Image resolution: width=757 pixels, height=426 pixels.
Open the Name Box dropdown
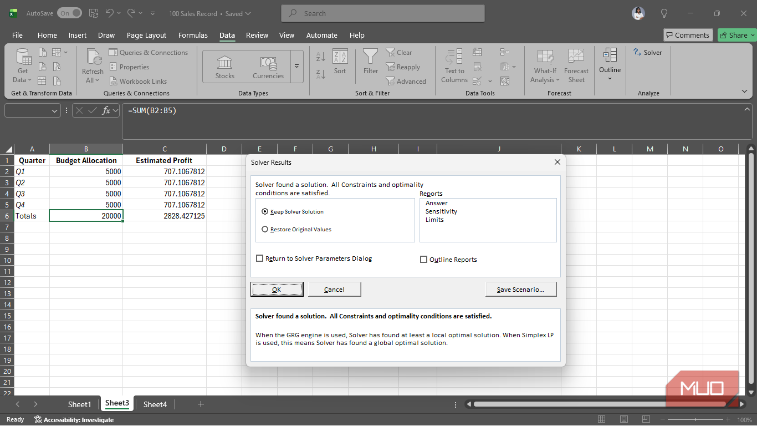[x=54, y=111]
